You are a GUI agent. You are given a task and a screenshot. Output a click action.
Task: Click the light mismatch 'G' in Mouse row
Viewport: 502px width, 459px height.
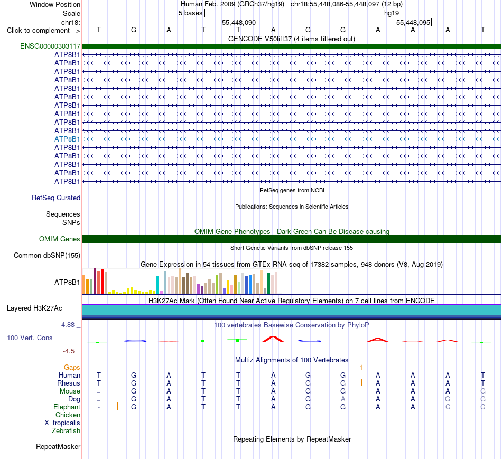(483, 391)
